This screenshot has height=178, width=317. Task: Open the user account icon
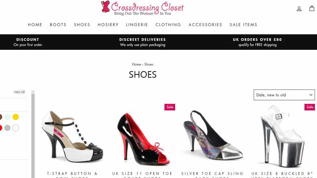click(299, 9)
